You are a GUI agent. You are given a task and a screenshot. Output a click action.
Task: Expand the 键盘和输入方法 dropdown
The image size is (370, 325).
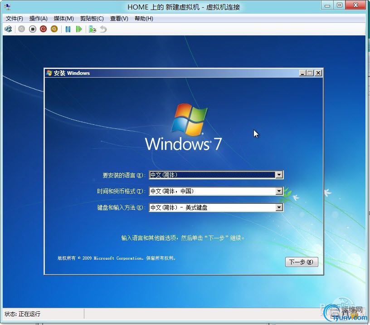pyautogui.click(x=279, y=207)
